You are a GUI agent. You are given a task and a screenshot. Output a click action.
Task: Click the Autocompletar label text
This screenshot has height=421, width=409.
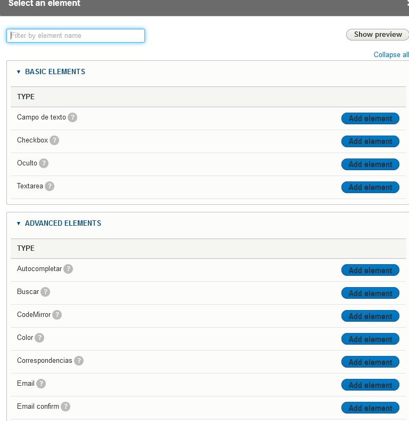(x=39, y=269)
